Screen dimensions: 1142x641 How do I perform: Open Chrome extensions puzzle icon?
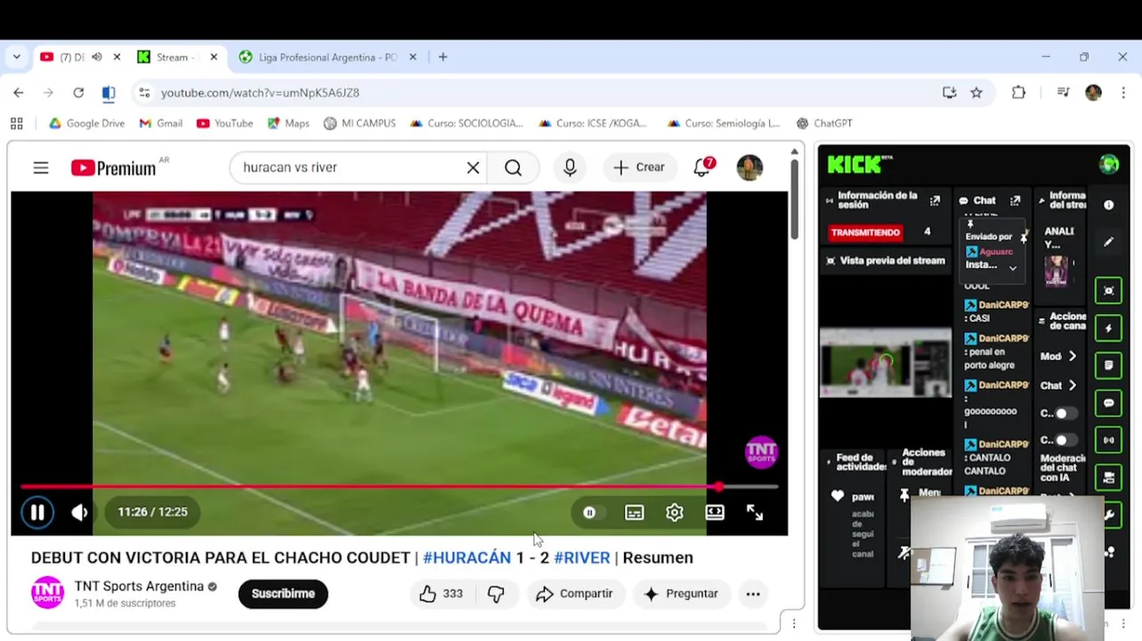tap(1018, 93)
